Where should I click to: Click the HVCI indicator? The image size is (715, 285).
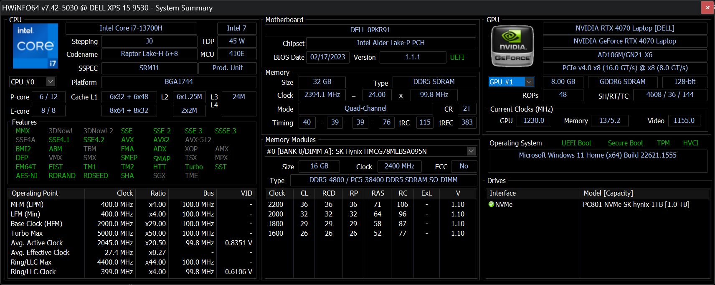coord(691,143)
